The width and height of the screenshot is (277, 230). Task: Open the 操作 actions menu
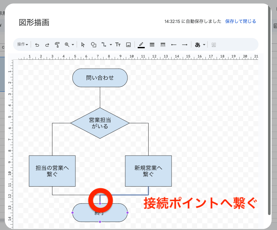point(22,44)
